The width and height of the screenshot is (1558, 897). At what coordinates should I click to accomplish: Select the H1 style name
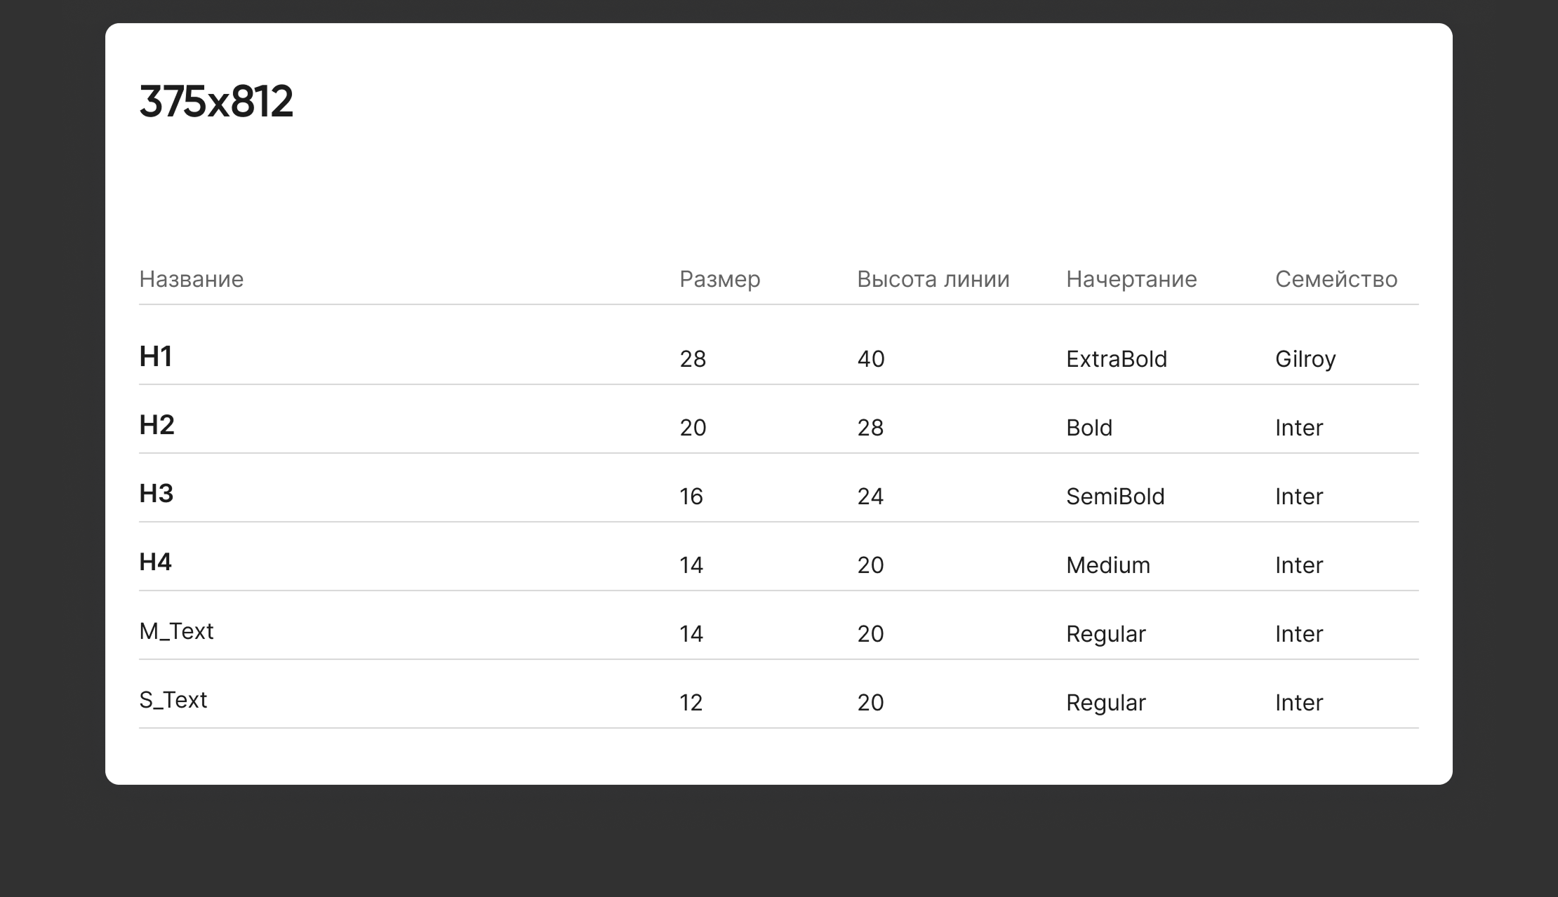[156, 356]
